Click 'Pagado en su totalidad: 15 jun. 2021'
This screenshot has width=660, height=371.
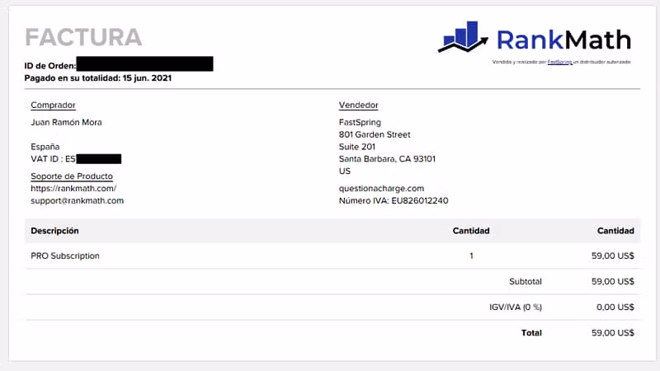[98, 77]
